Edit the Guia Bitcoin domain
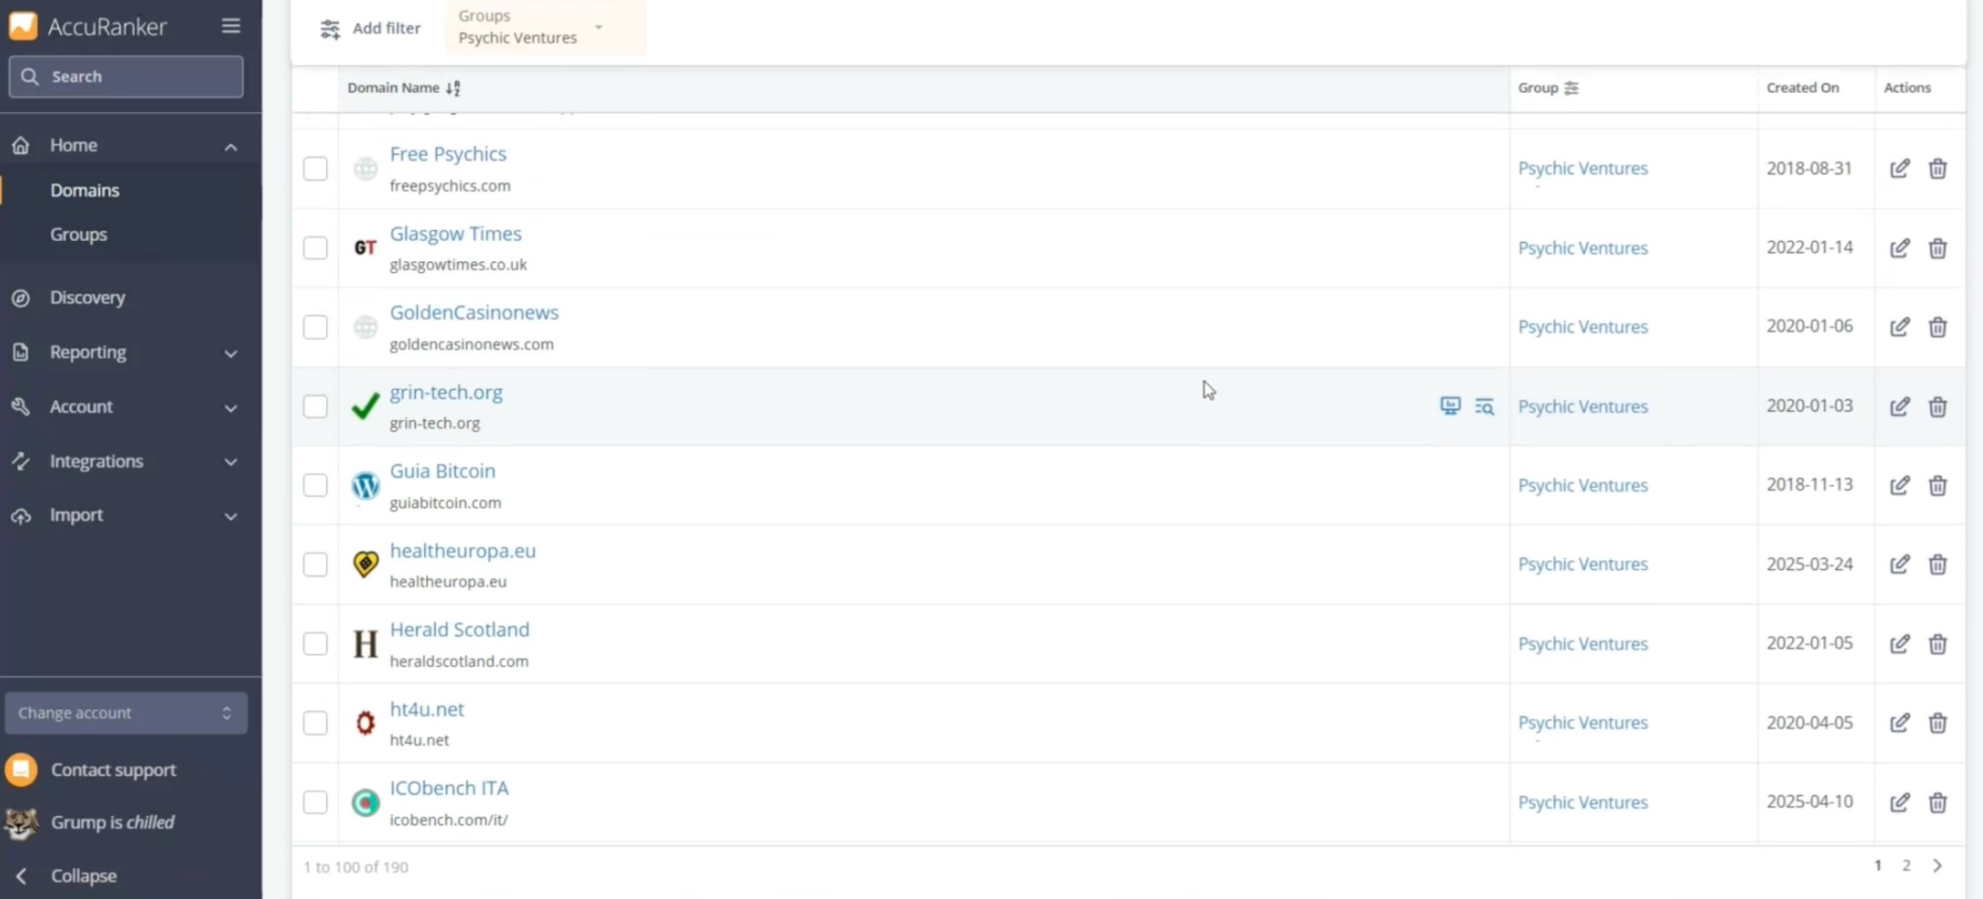This screenshot has width=1983, height=899. 1900,485
